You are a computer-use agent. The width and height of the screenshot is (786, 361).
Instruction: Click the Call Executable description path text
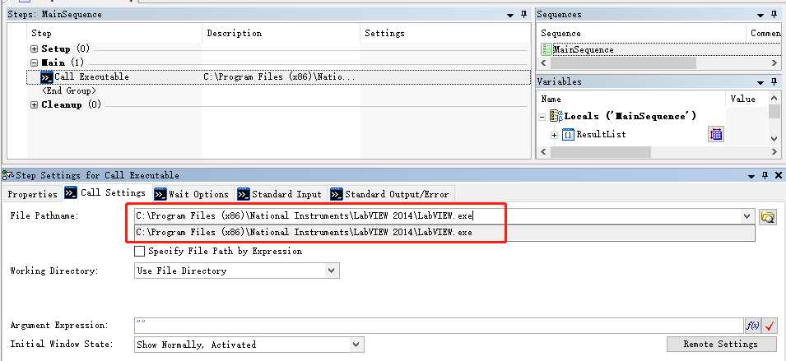click(x=279, y=77)
